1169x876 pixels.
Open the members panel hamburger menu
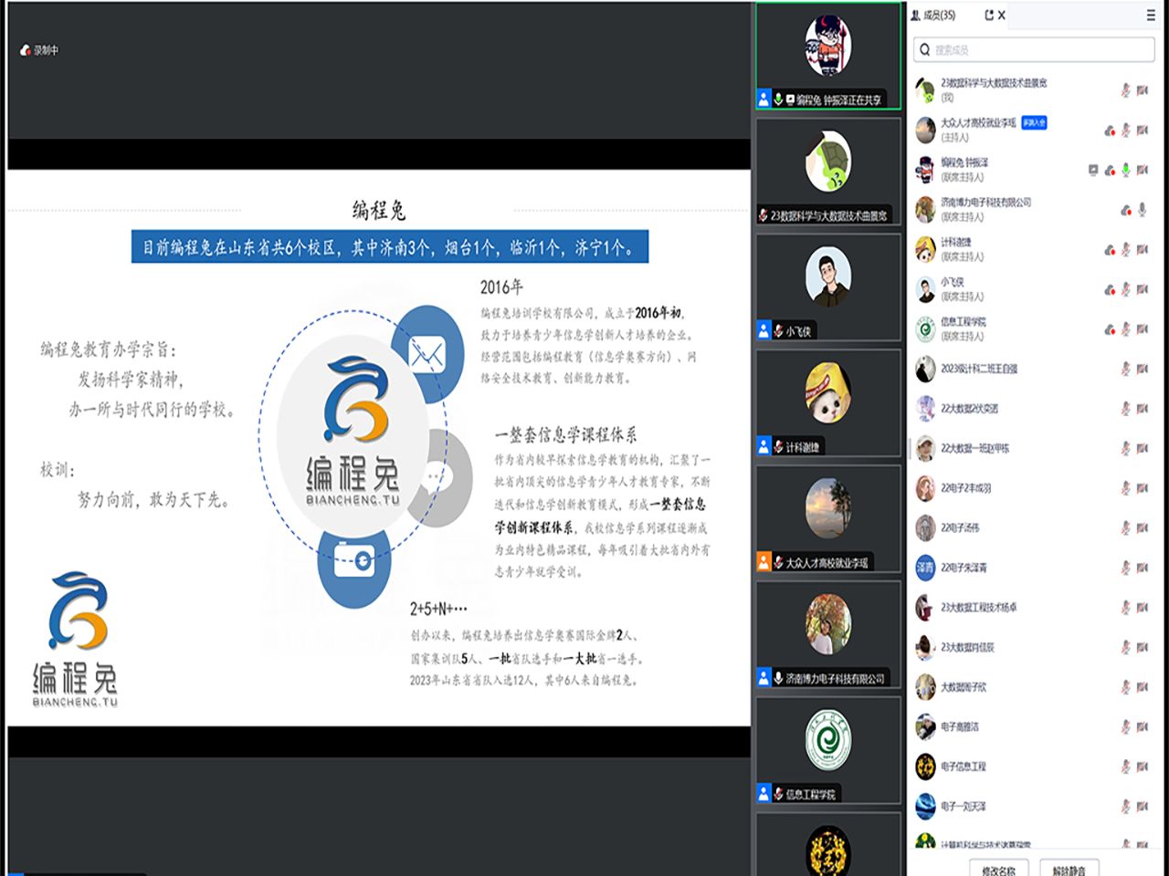1151,15
